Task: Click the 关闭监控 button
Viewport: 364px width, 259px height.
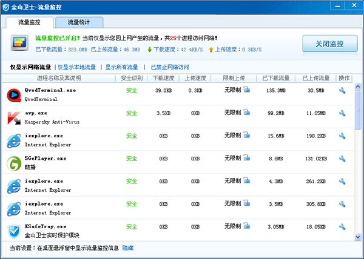Action: (329, 44)
